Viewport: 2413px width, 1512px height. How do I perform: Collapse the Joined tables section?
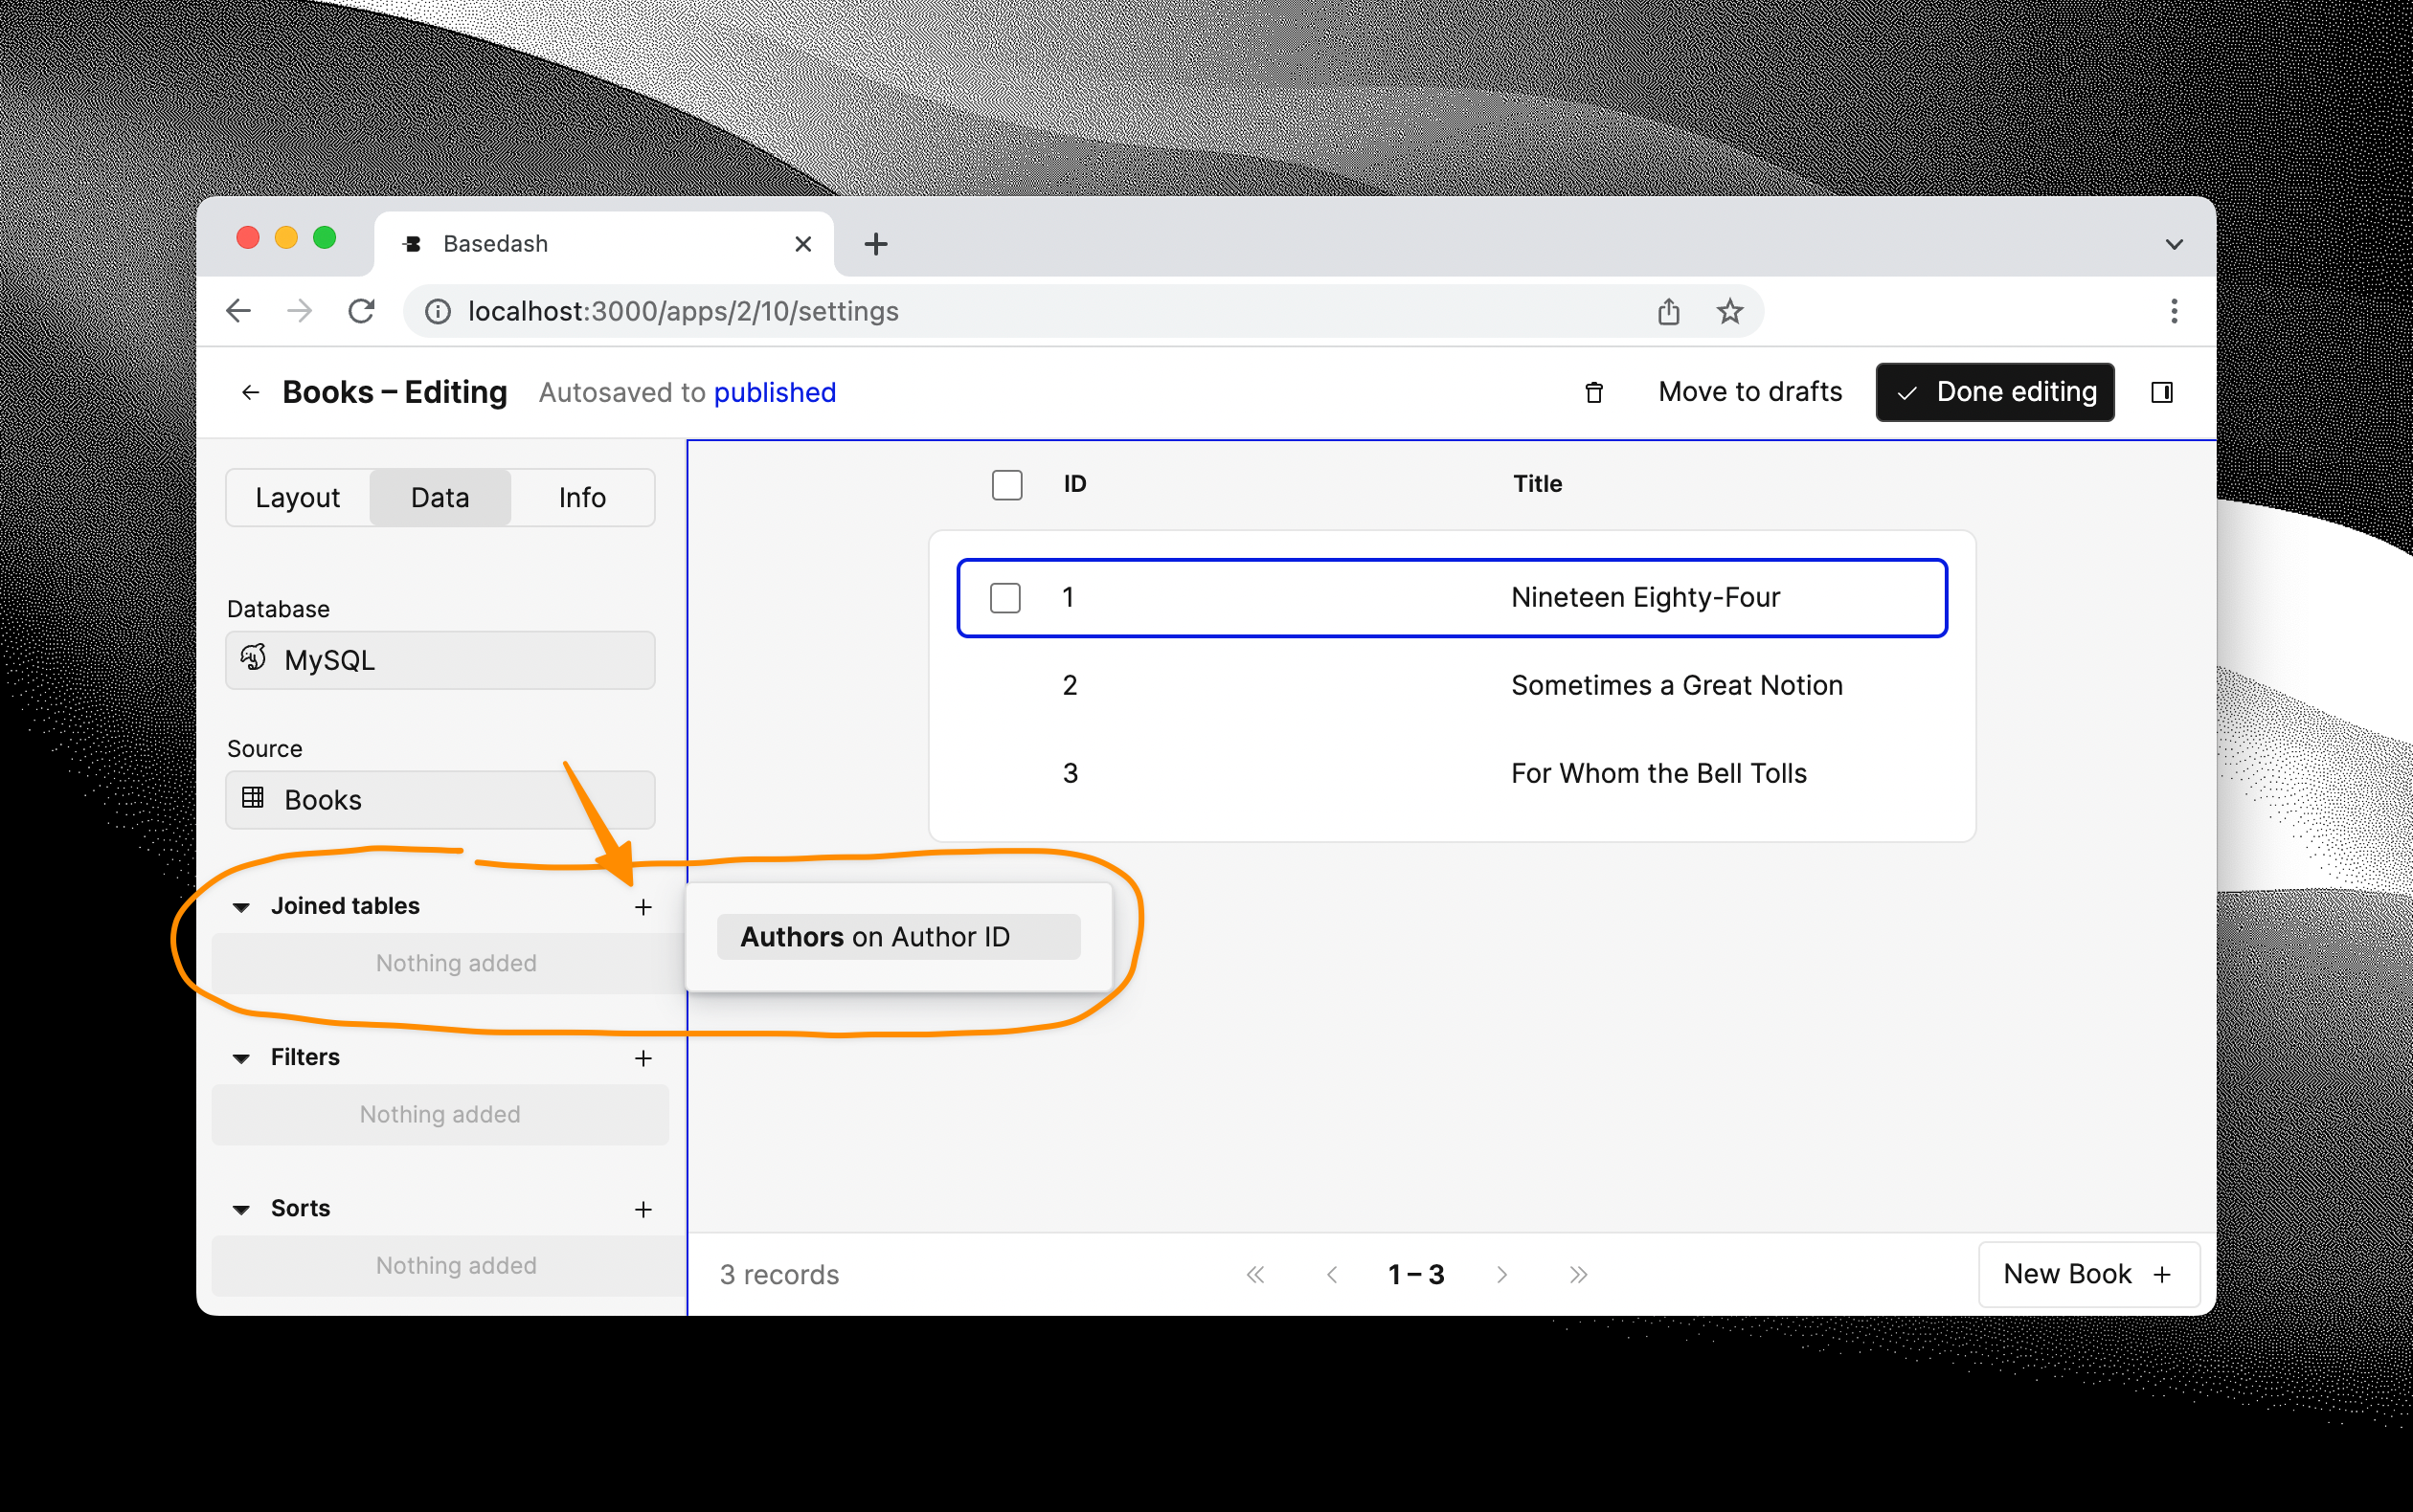click(x=241, y=907)
